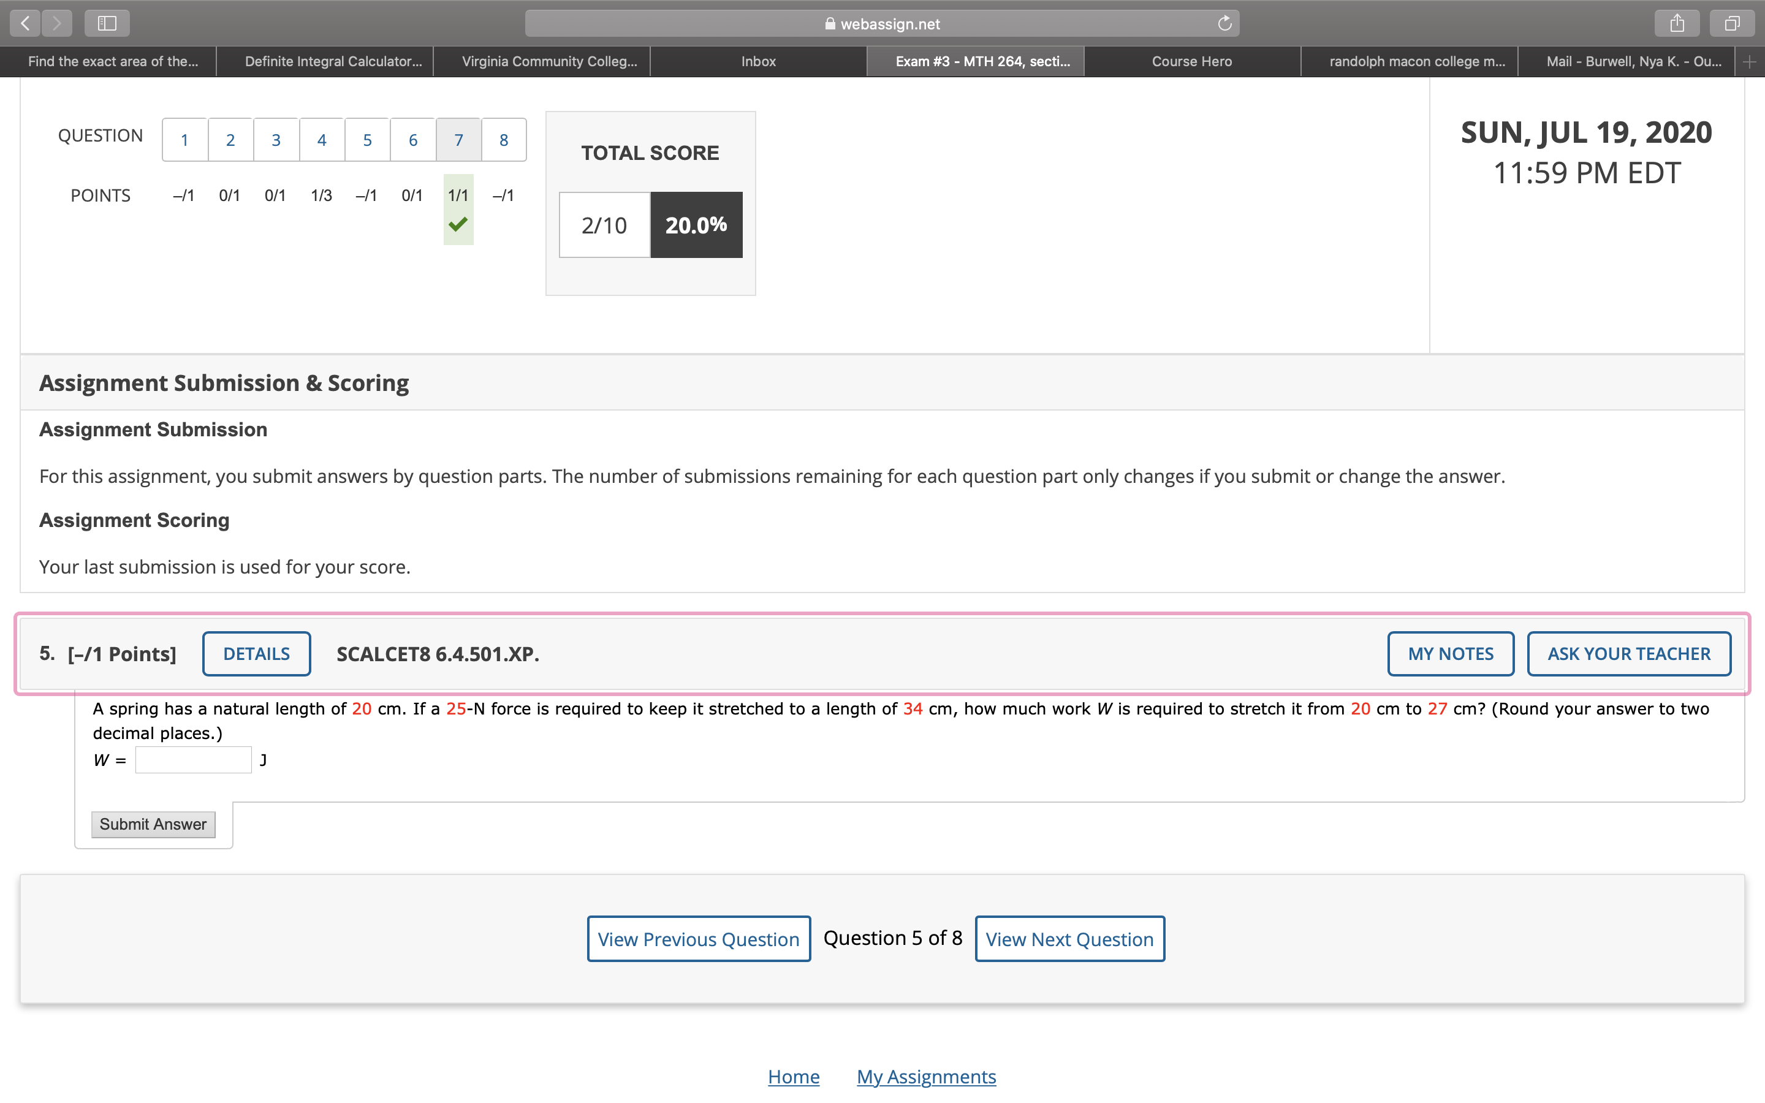Switch to the Course Hero tab
The width and height of the screenshot is (1765, 1103).
1191,62
